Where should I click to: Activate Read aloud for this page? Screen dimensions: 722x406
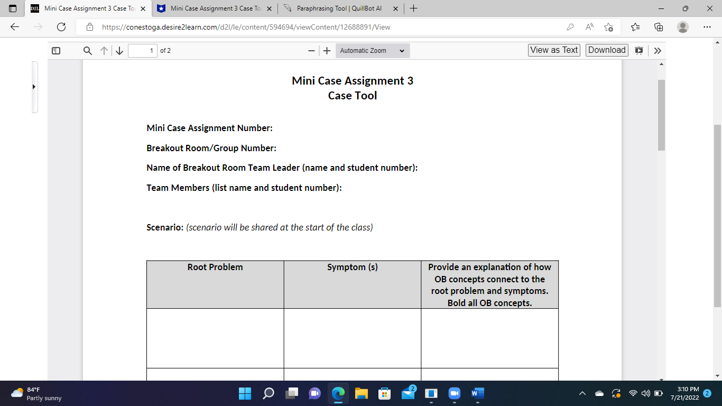[589, 26]
